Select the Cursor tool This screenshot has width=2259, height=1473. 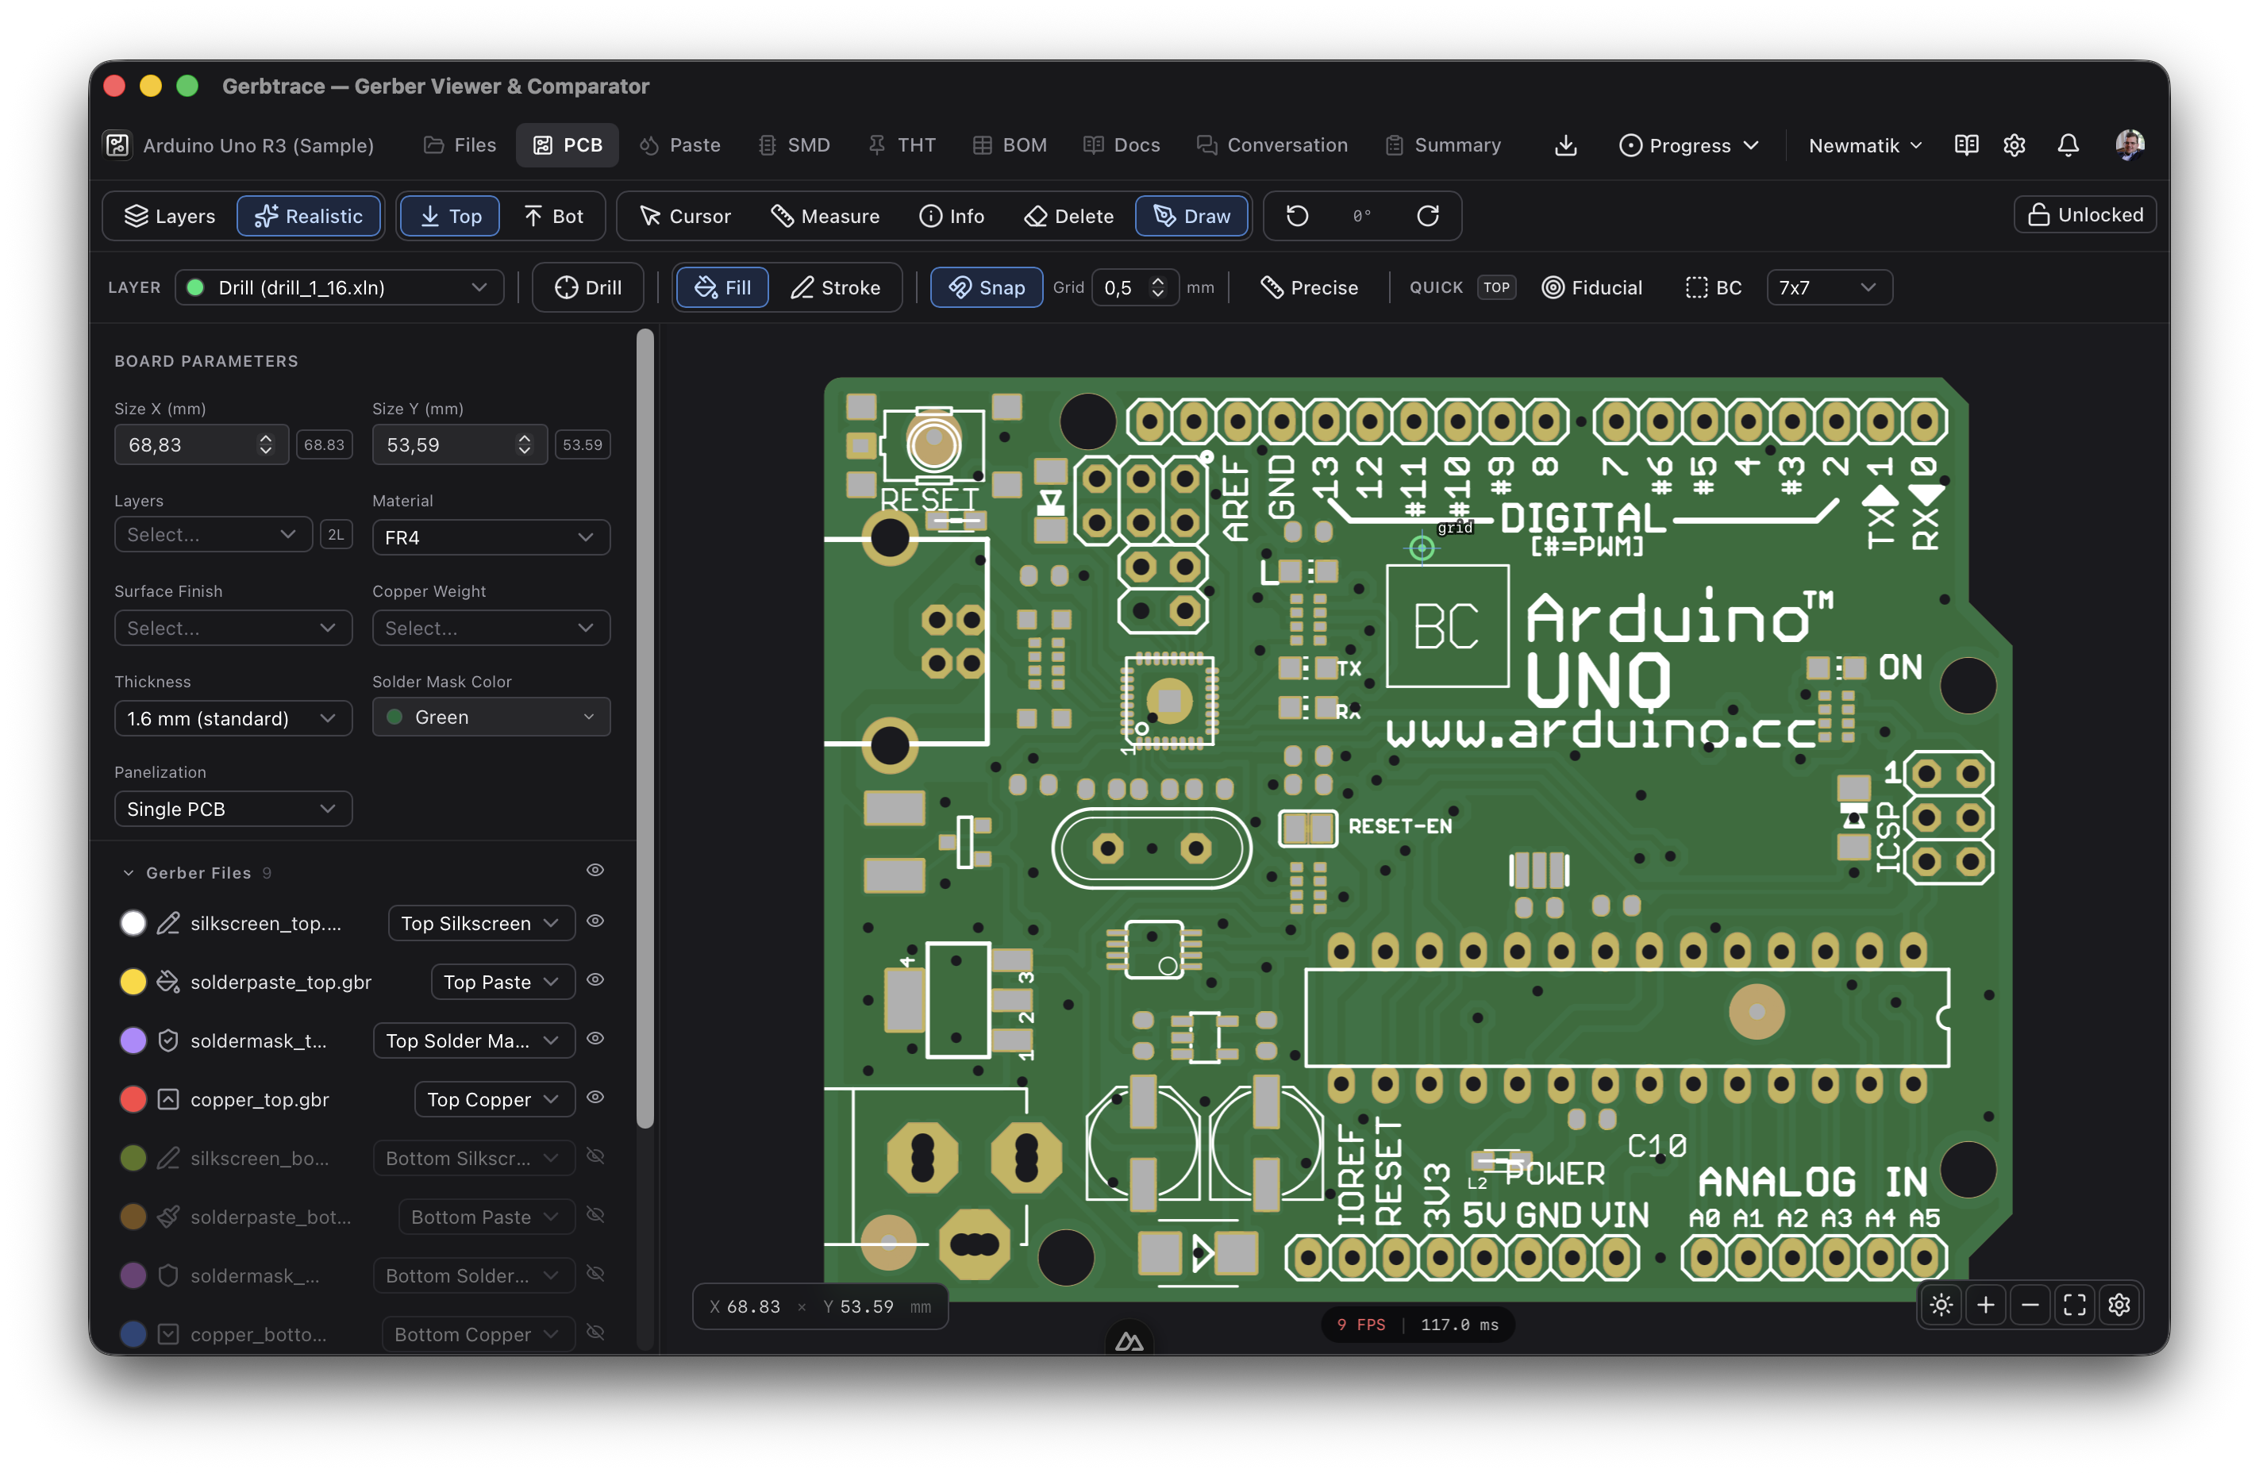684,217
